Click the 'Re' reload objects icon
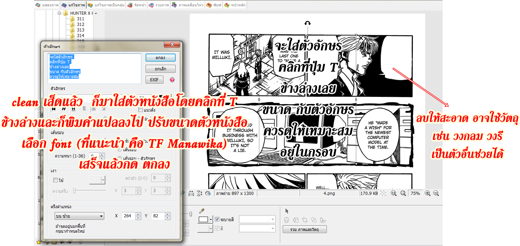Image resolution: width=520 pixels, height=246 pixels. pos(323,220)
